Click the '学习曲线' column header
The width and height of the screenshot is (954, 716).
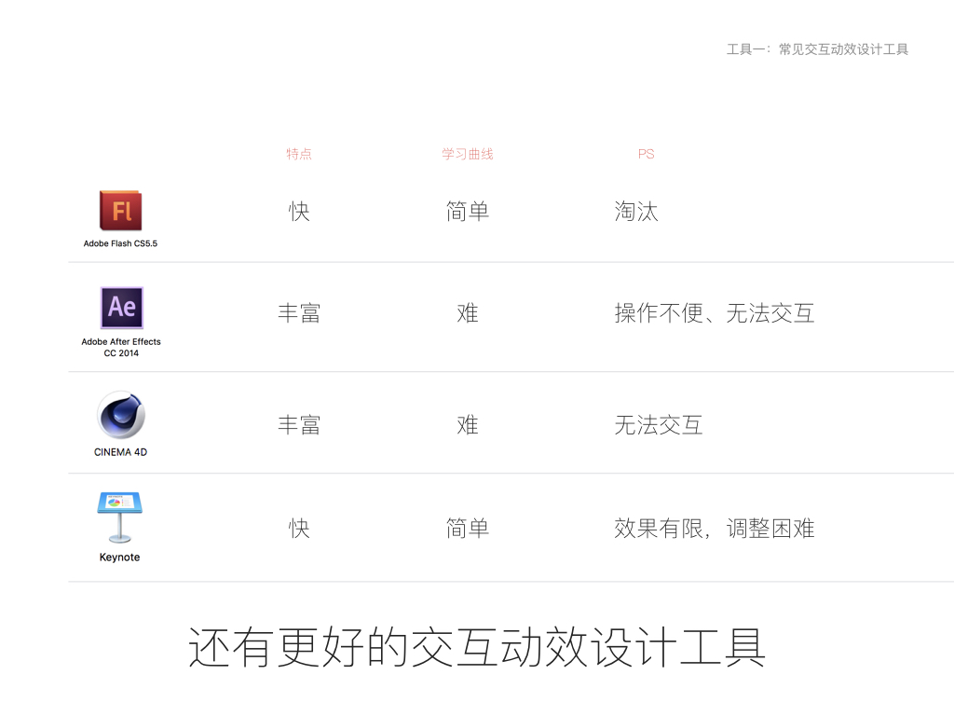pyautogui.click(x=468, y=154)
